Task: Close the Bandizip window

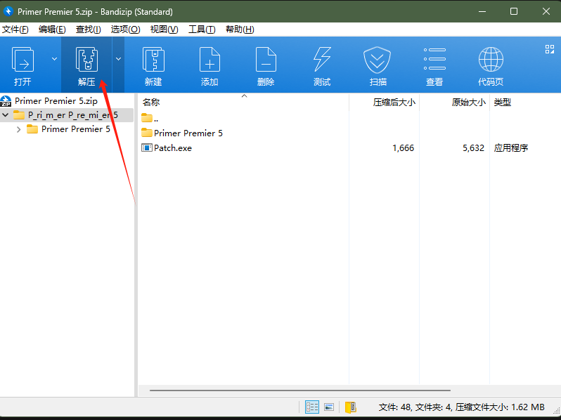Action: (x=546, y=11)
